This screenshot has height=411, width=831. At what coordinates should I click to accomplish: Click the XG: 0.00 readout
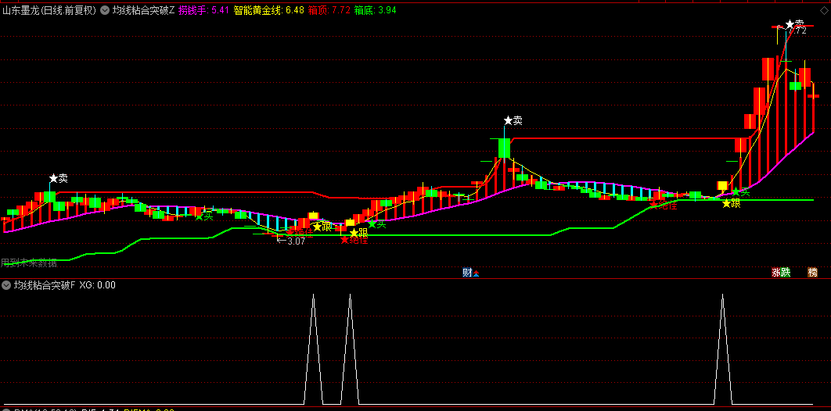[x=98, y=286]
